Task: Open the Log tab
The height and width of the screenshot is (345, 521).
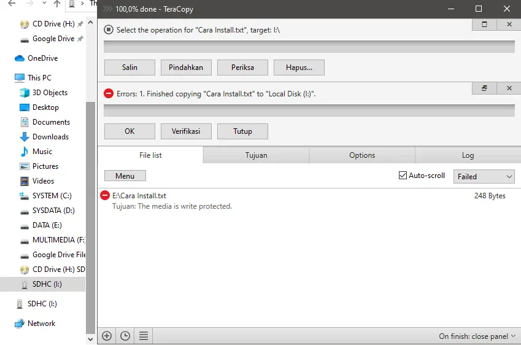Action: (468, 155)
